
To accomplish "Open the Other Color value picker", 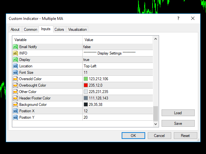I will tap(117, 92).
